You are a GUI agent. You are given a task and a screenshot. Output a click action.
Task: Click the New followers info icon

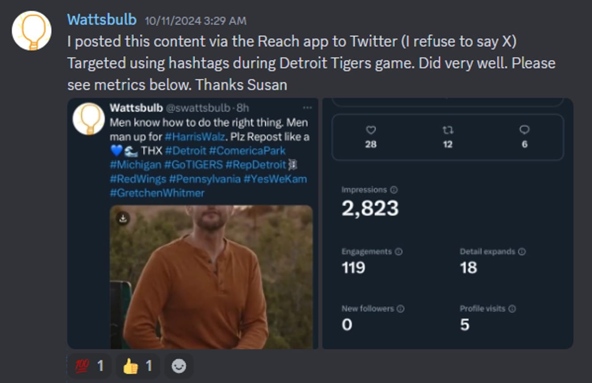coord(400,309)
